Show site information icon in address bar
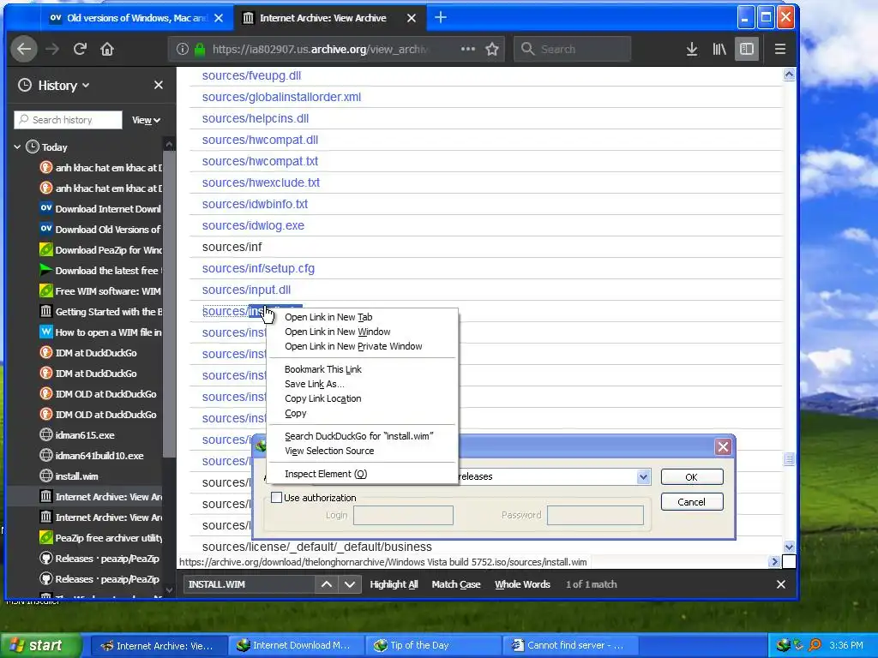The image size is (878, 658). (x=183, y=49)
